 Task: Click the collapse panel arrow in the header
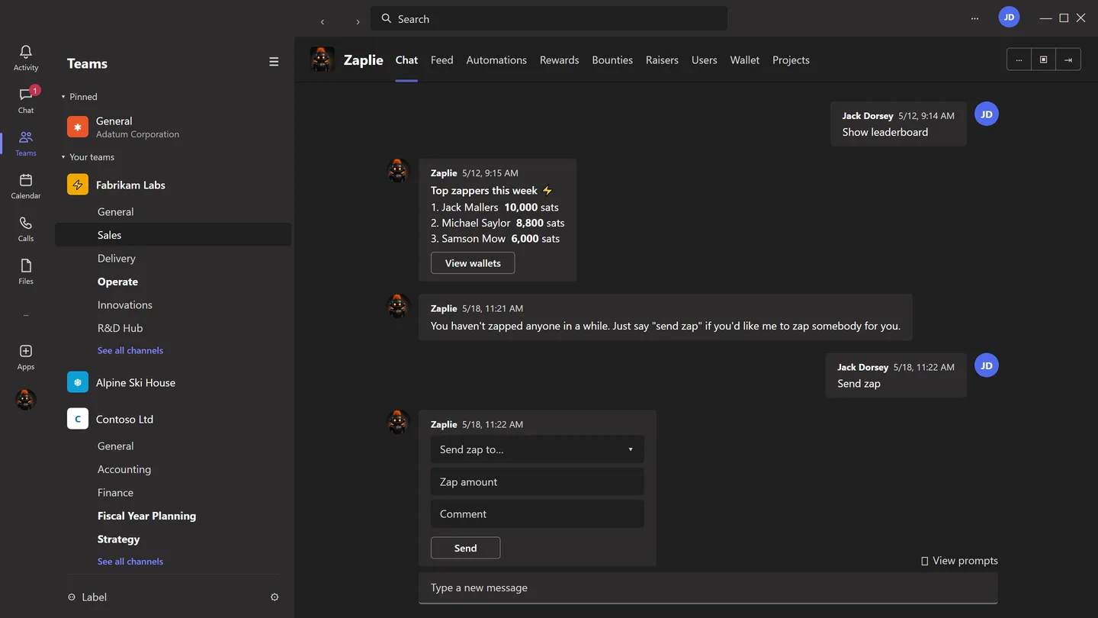(1068, 60)
